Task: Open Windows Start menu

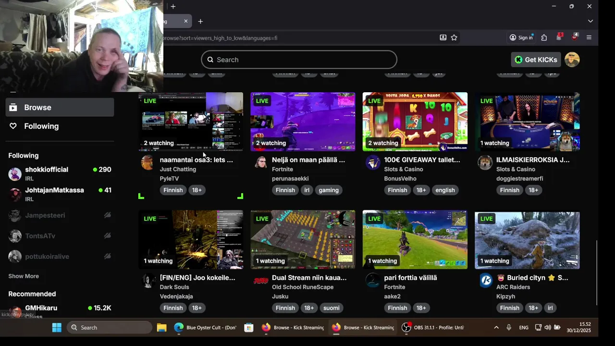Action: [x=57, y=327]
